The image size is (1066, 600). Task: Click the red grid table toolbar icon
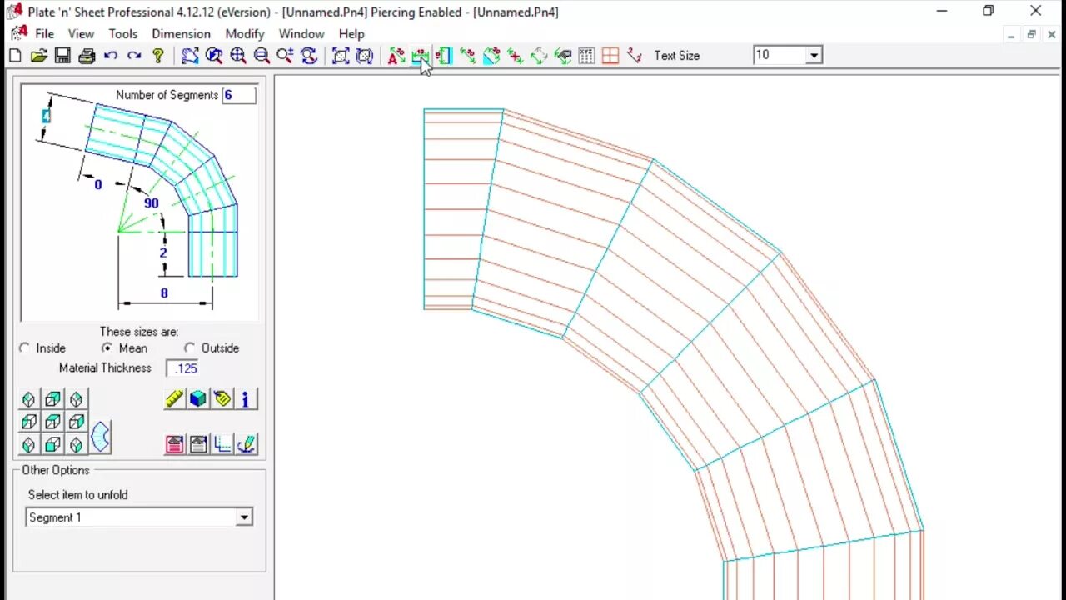(610, 55)
